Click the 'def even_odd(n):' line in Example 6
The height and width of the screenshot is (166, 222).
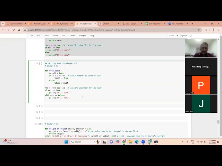click(53, 71)
